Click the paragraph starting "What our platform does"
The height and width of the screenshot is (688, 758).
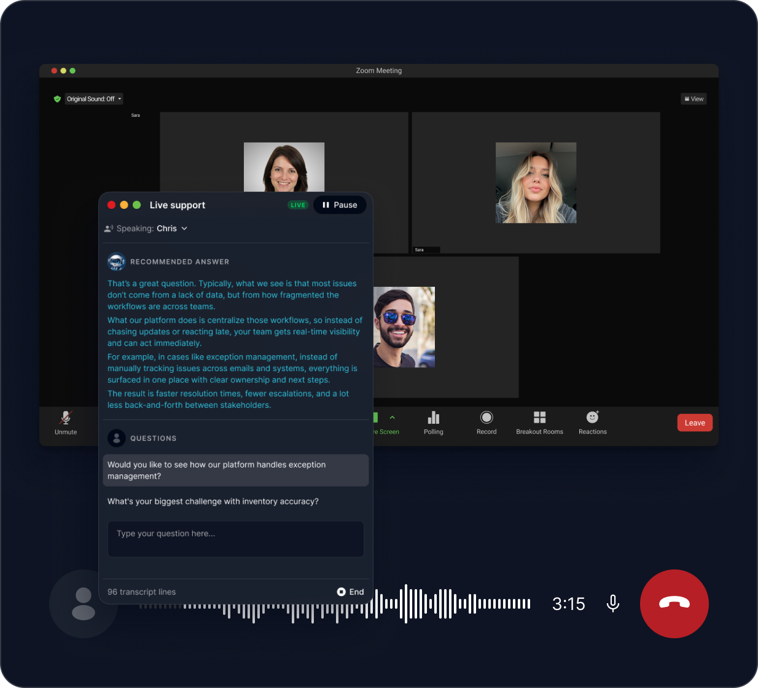[235, 332]
